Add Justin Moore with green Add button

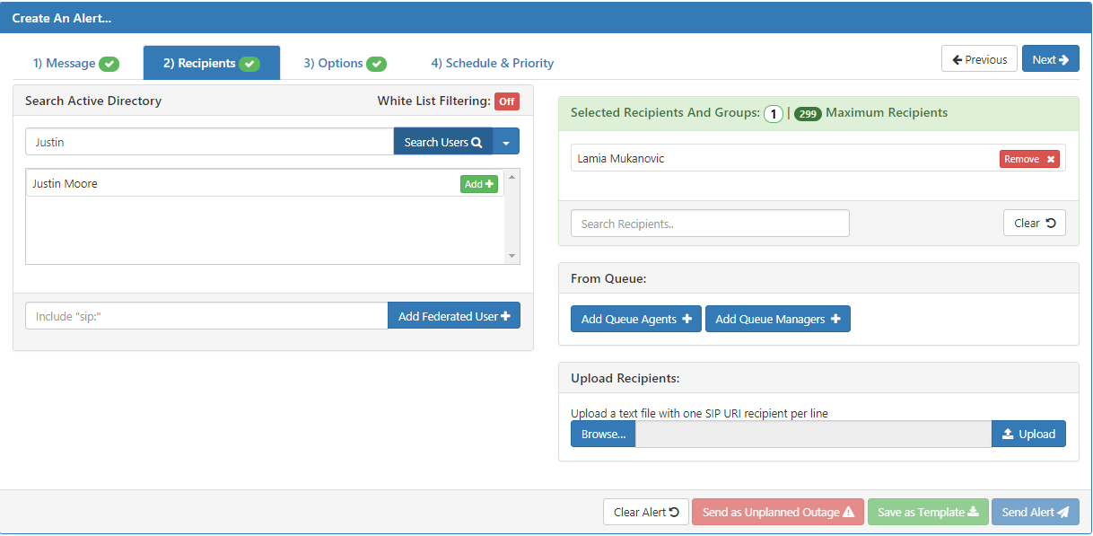point(479,184)
